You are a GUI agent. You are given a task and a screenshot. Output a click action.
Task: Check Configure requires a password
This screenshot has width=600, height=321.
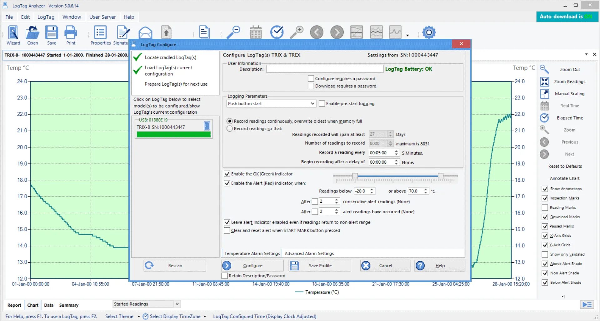[311, 79]
